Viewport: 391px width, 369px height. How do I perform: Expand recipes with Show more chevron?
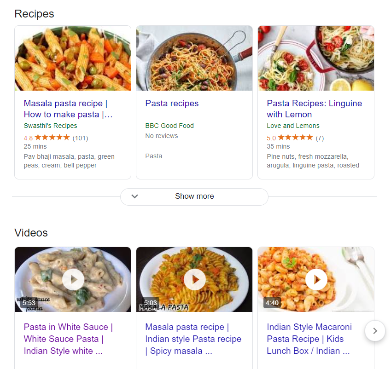134,196
